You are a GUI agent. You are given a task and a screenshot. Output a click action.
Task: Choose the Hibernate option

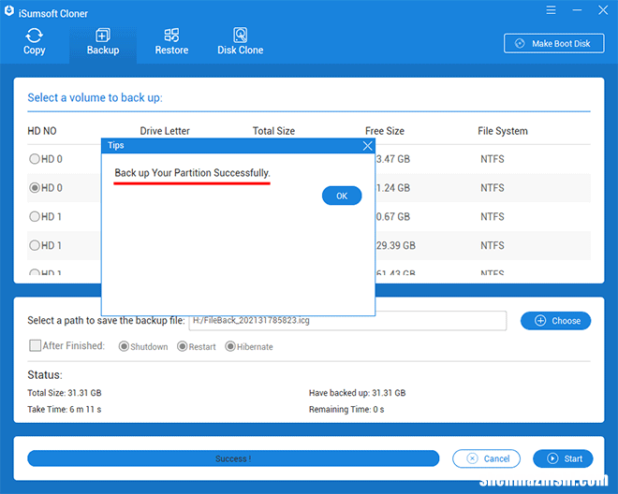point(230,346)
